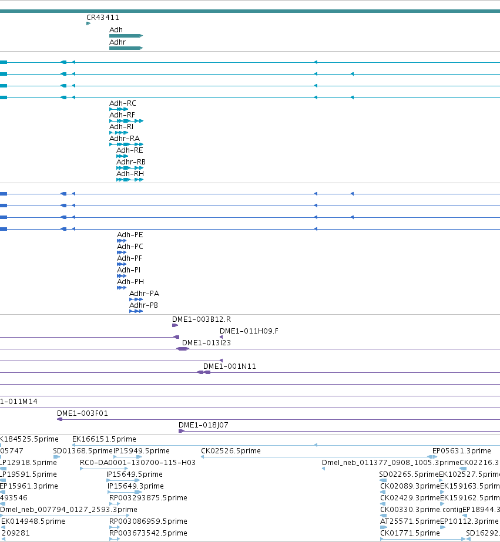Click the RP003673542.5prime label
The width and height of the screenshot is (500, 542).
[x=148, y=533]
